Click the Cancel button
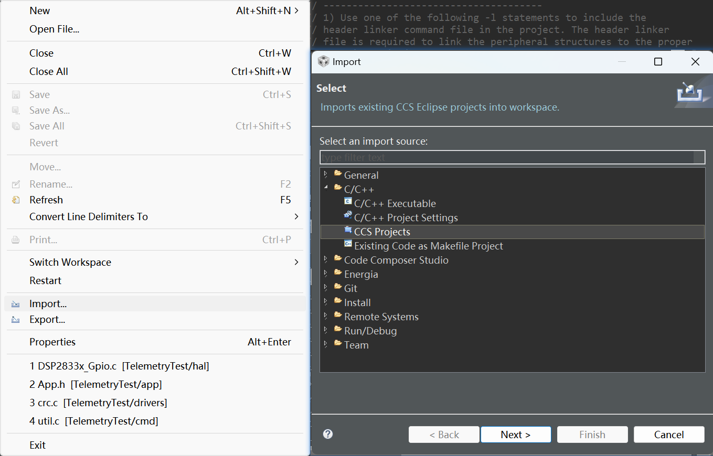This screenshot has height=456, width=713. tap(669, 435)
